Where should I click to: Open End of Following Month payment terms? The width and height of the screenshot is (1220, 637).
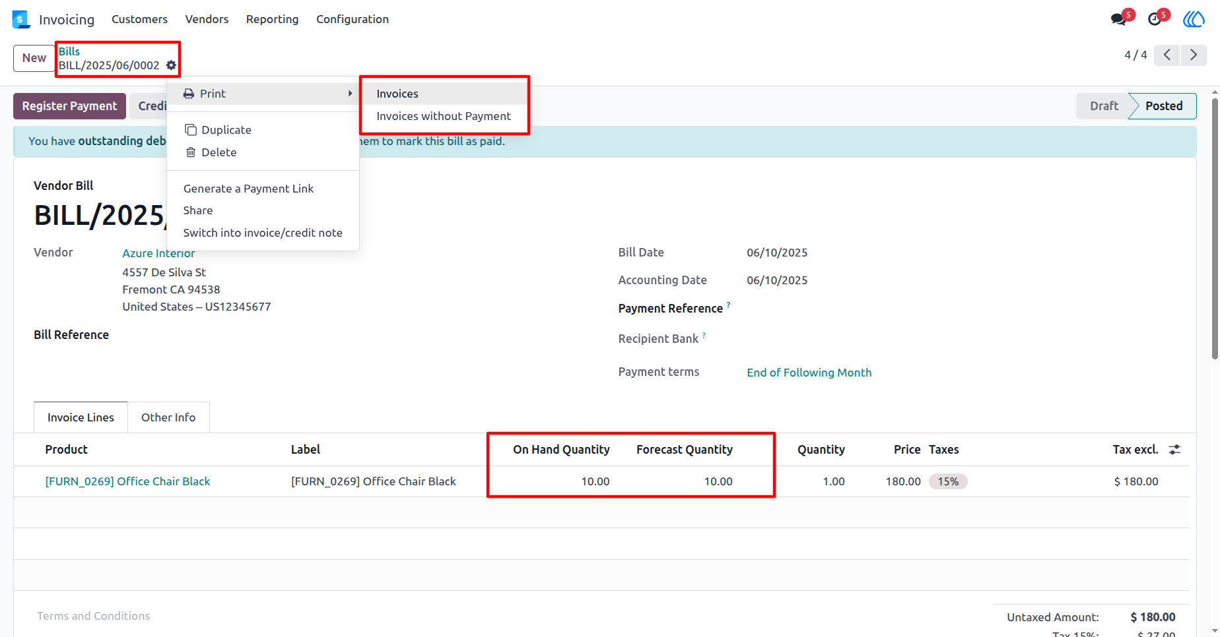pyautogui.click(x=809, y=373)
